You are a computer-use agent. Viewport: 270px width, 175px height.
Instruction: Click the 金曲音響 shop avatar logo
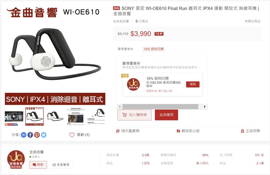tap(16, 159)
